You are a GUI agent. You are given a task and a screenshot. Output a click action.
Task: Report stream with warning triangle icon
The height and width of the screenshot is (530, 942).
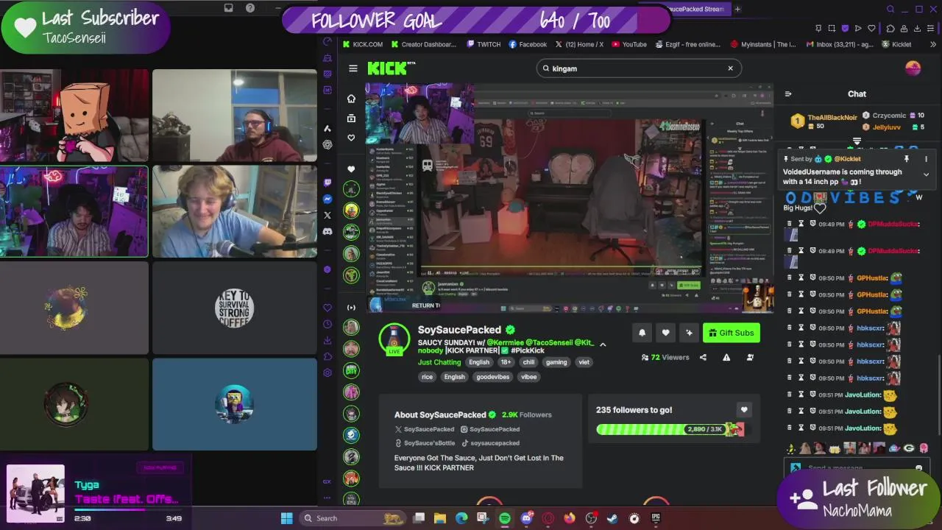pos(726,357)
